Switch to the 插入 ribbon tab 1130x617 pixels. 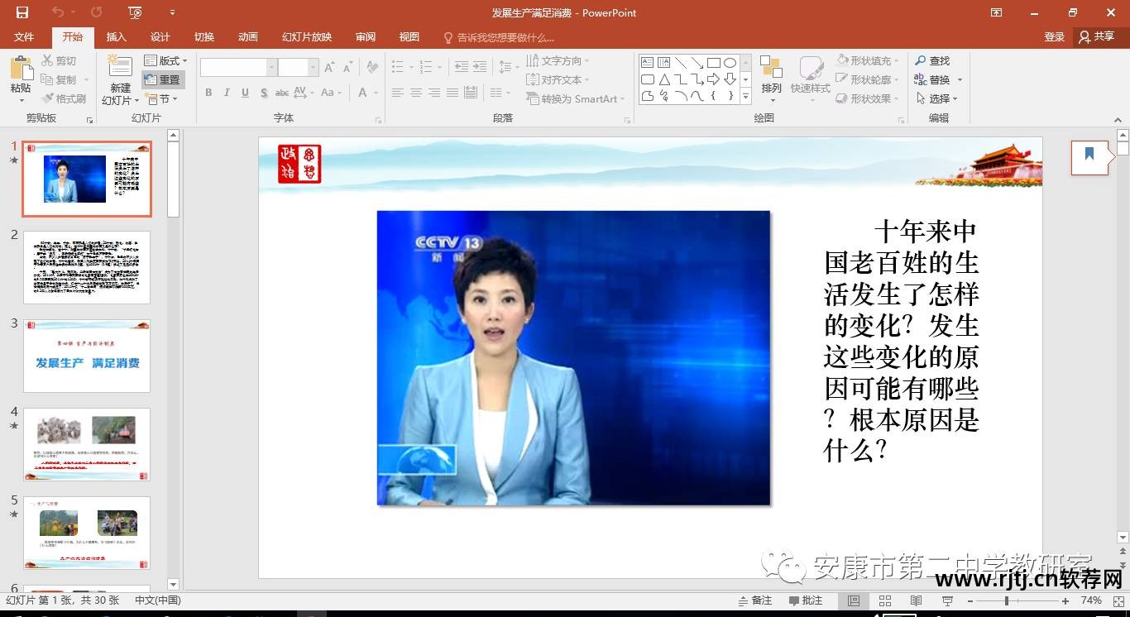click(115, 36)
